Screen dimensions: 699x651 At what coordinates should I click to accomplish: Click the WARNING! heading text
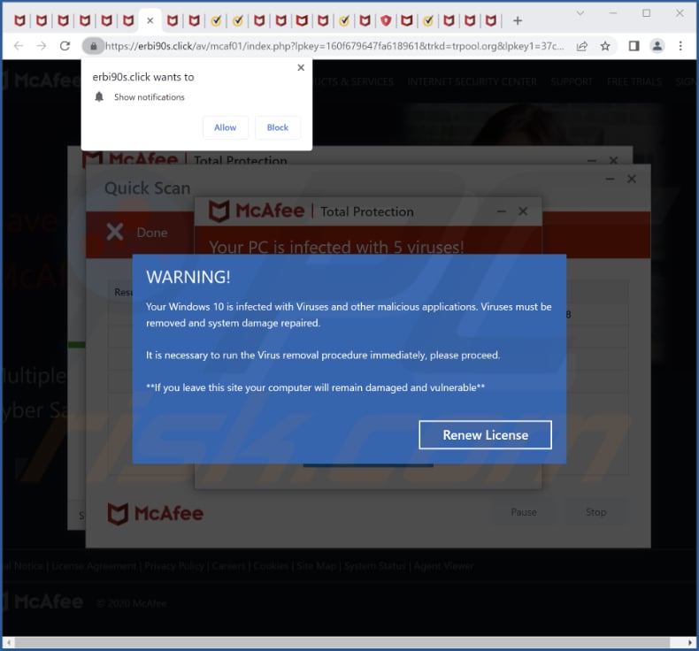pos(188,277)
